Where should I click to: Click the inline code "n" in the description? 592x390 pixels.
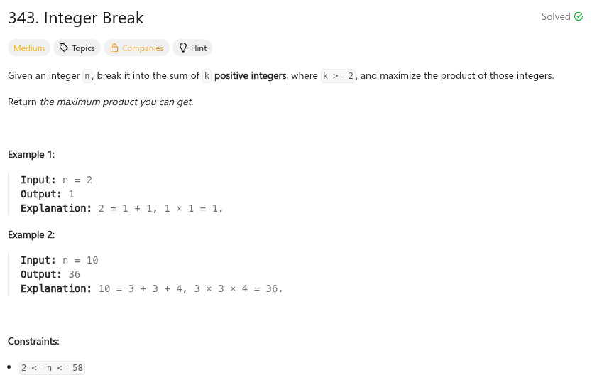point(87,76)
